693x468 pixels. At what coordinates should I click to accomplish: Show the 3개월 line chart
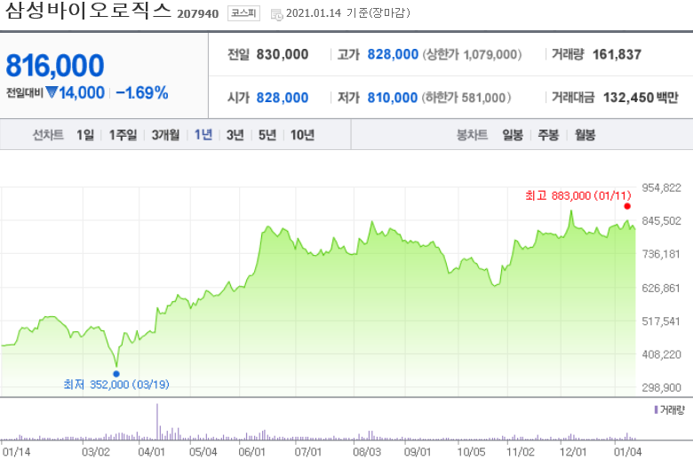point(165,135)
